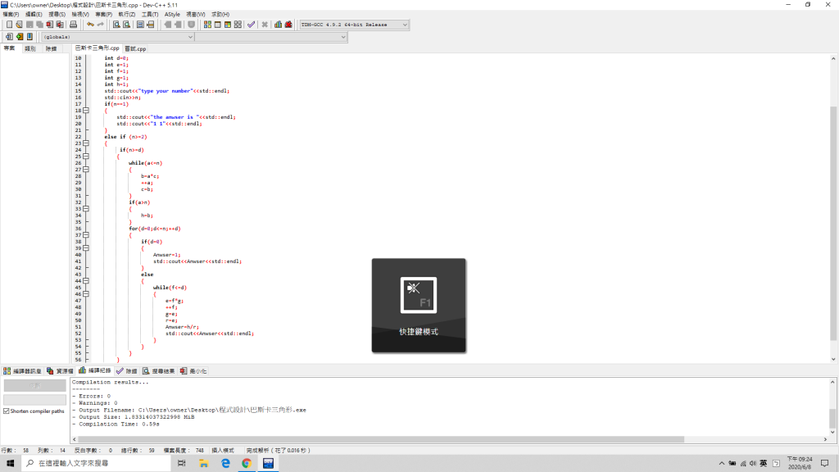
Task: Open the 編輯(E) menu
Action: click(34, 15)
